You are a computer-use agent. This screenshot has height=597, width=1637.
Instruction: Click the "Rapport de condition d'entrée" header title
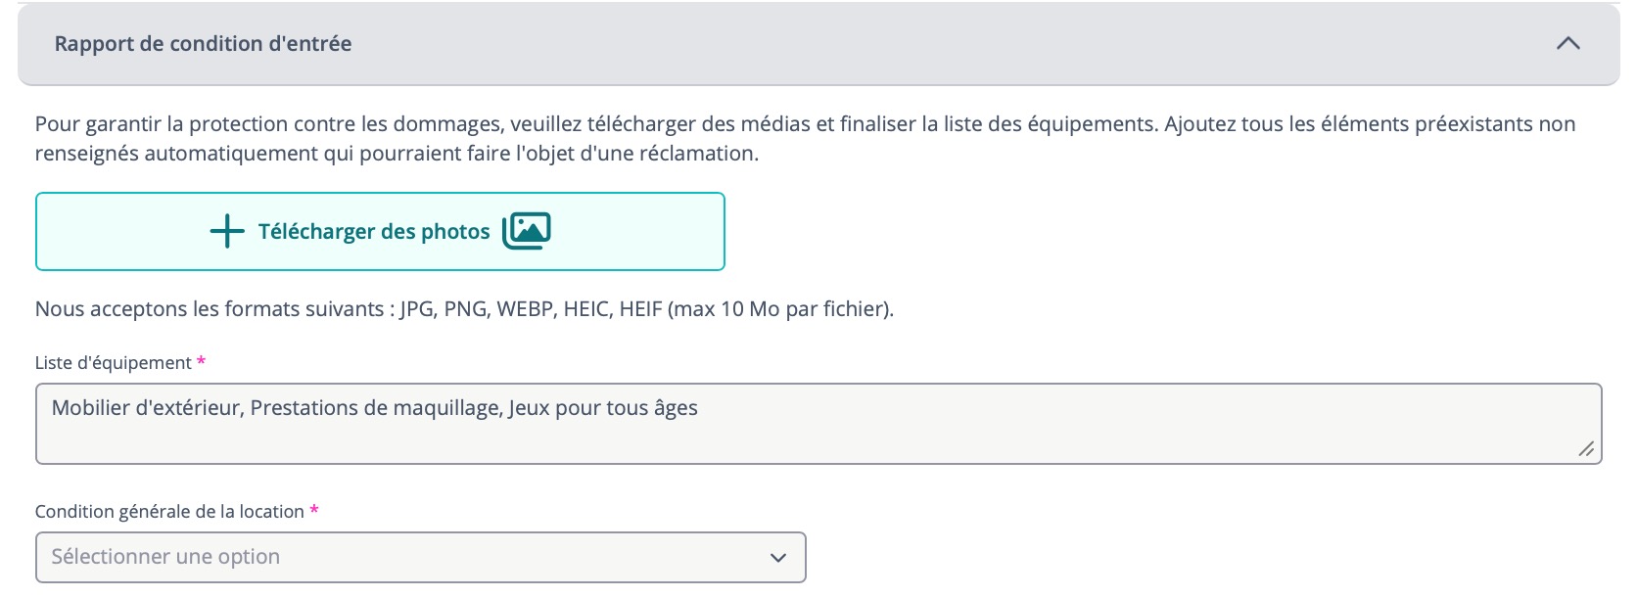point(203,44)
